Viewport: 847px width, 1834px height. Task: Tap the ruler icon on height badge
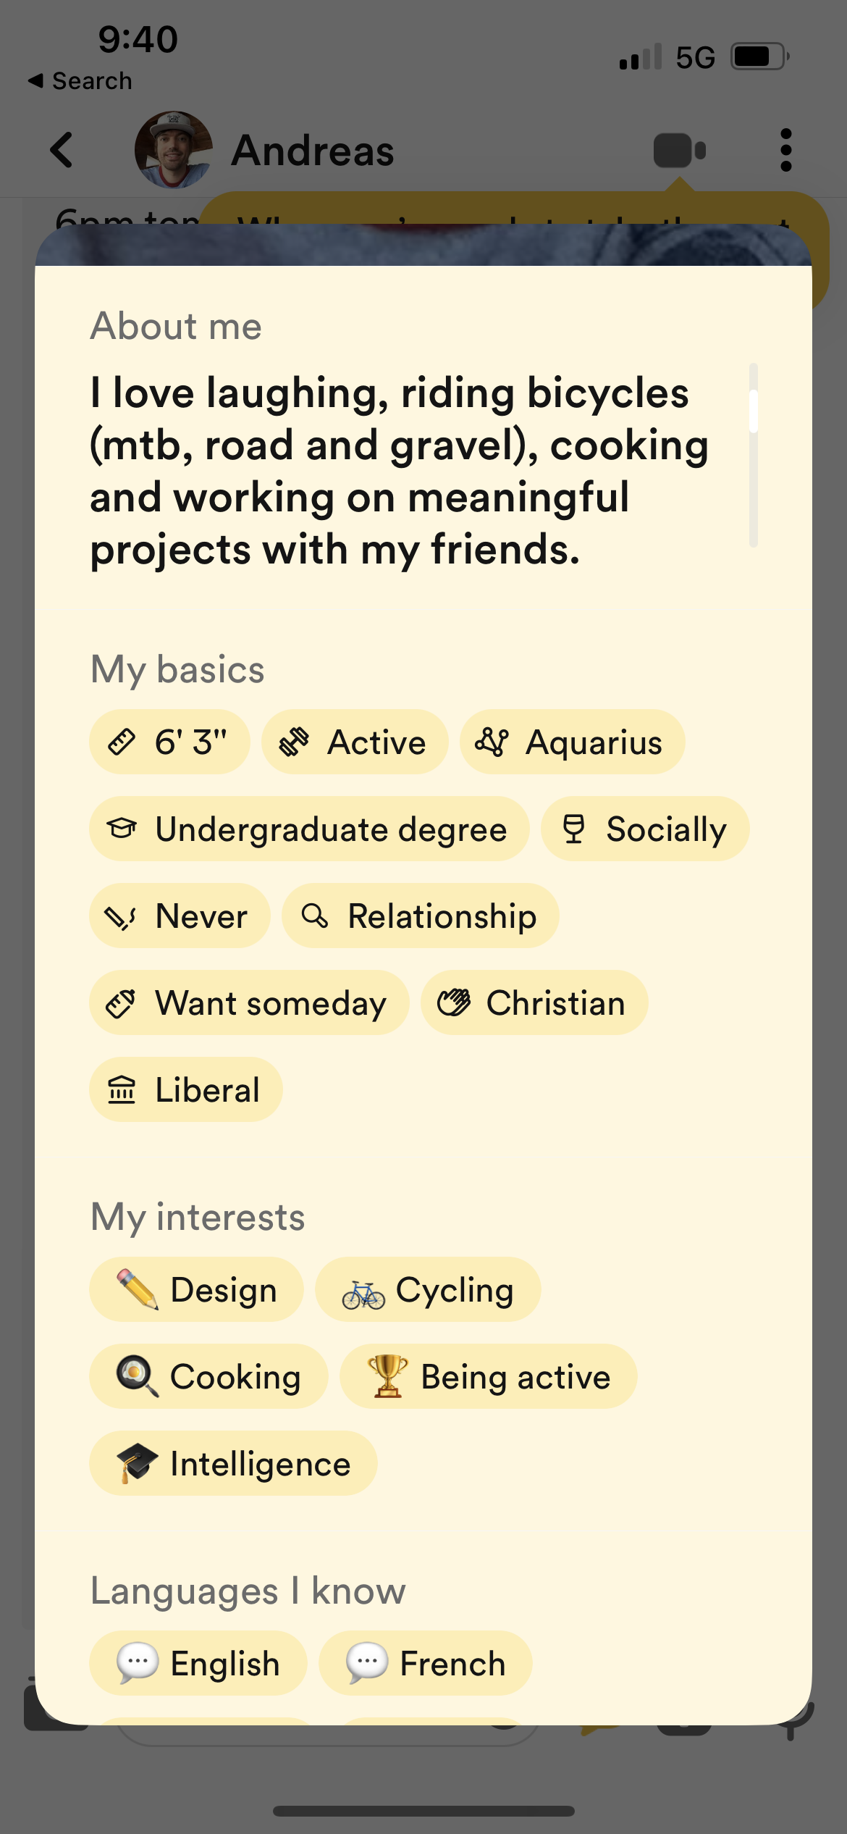pyautogui.click(x=122, y=742)
